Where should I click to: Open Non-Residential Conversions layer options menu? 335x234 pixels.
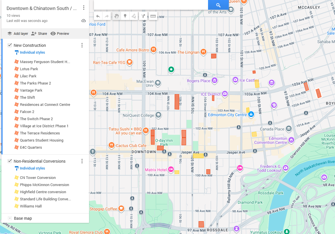82,161
